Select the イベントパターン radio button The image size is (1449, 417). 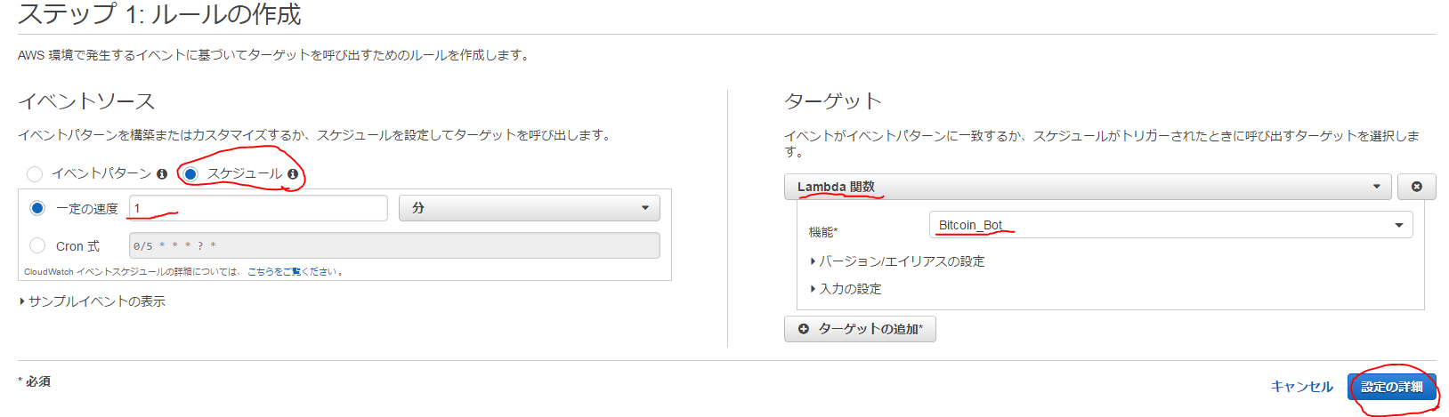pyautogui.click(x=35, y=174)
